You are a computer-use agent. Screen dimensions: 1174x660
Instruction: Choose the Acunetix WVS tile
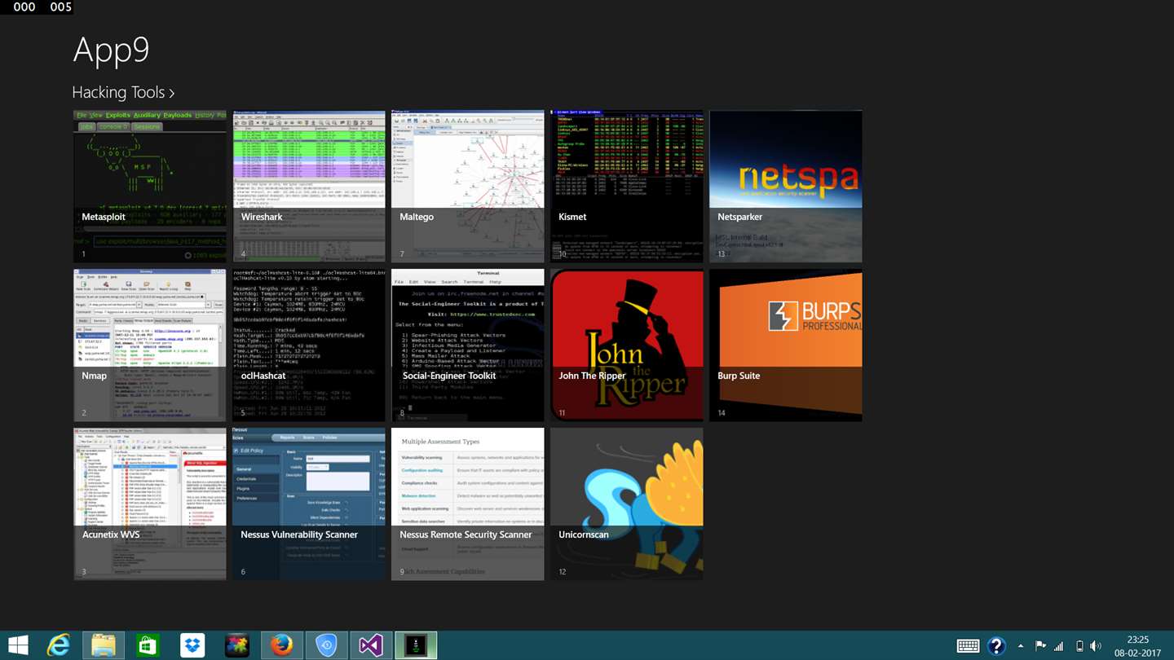[x=150, y=504]
